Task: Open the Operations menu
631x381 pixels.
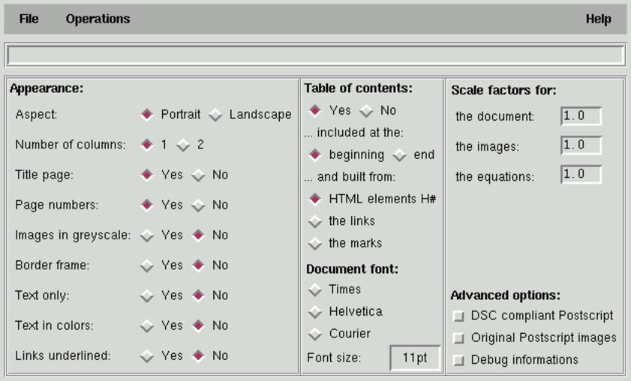Action: click(x=98, y=19)
